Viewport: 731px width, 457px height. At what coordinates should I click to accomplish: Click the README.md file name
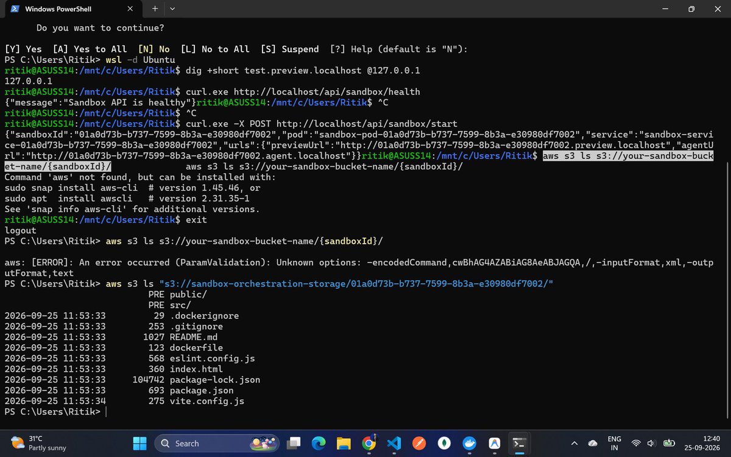194,337
